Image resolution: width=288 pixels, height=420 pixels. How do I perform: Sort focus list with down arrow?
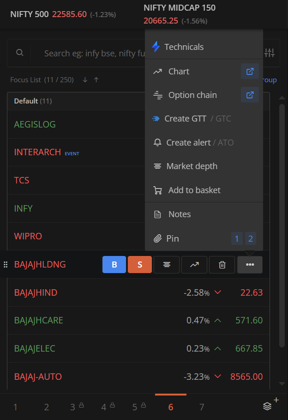[85, 80]
